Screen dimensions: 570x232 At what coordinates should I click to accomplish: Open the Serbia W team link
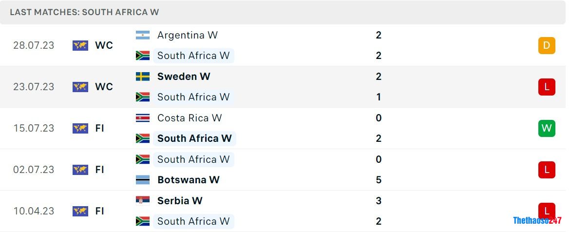coord(179,201)
